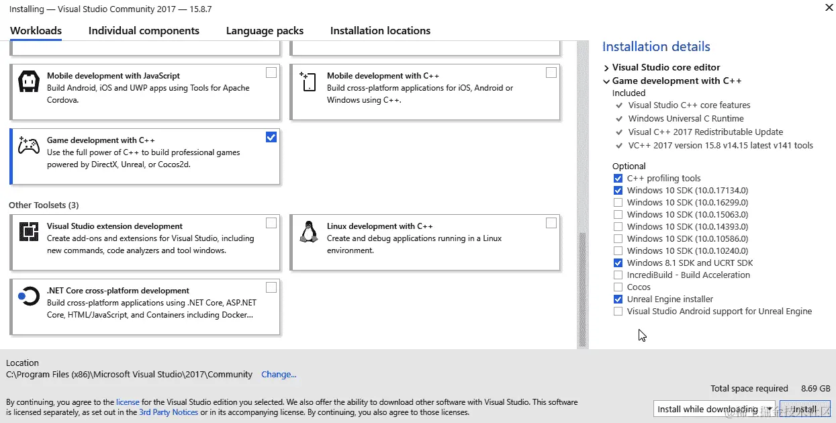The height and width of the screenshot is (423, 836).
Task: Click the installation path text
Action: 129,375
